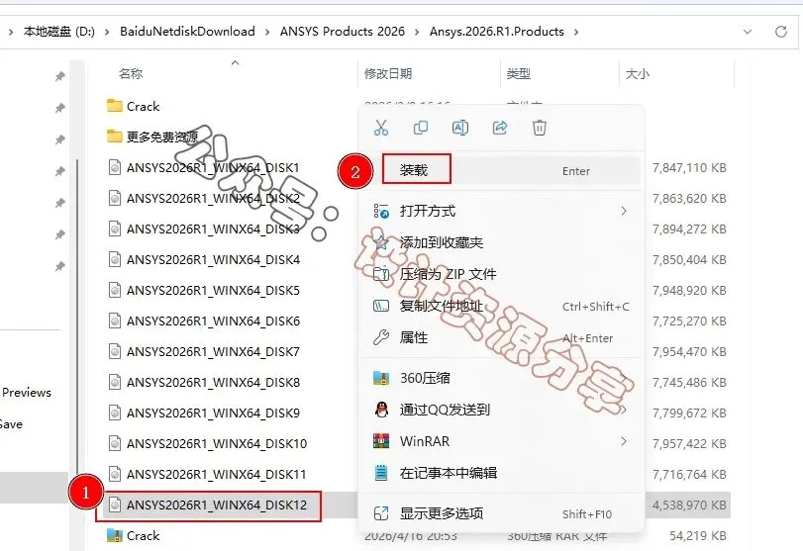Sort by the 修改日期 column header

[x=388, y=73]
